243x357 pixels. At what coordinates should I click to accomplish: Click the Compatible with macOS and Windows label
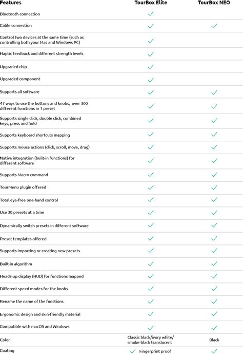point(35,327)
